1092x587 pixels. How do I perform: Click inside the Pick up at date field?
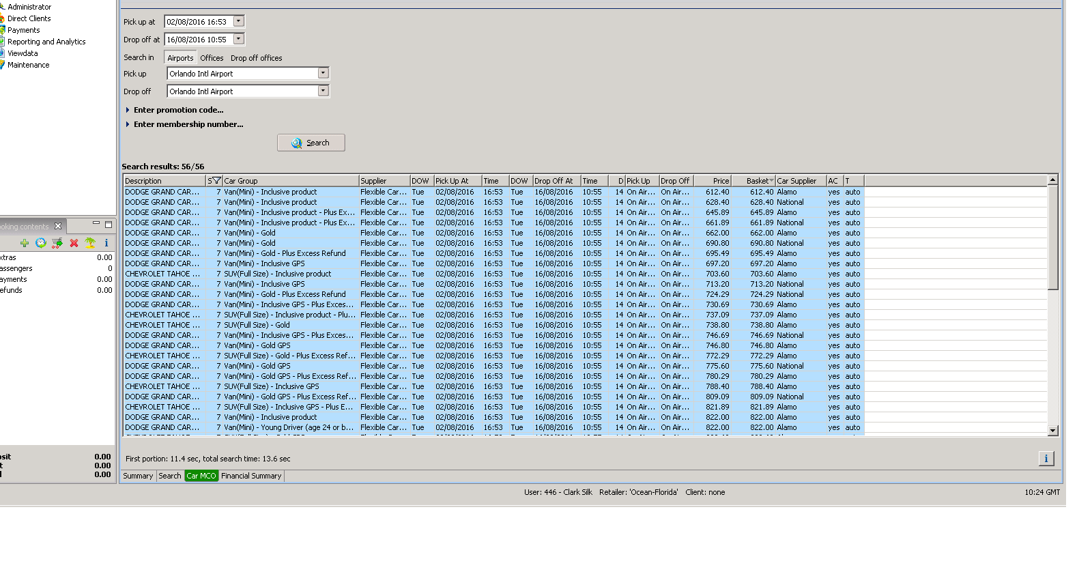pyautogui.click(x=199, y=22)
